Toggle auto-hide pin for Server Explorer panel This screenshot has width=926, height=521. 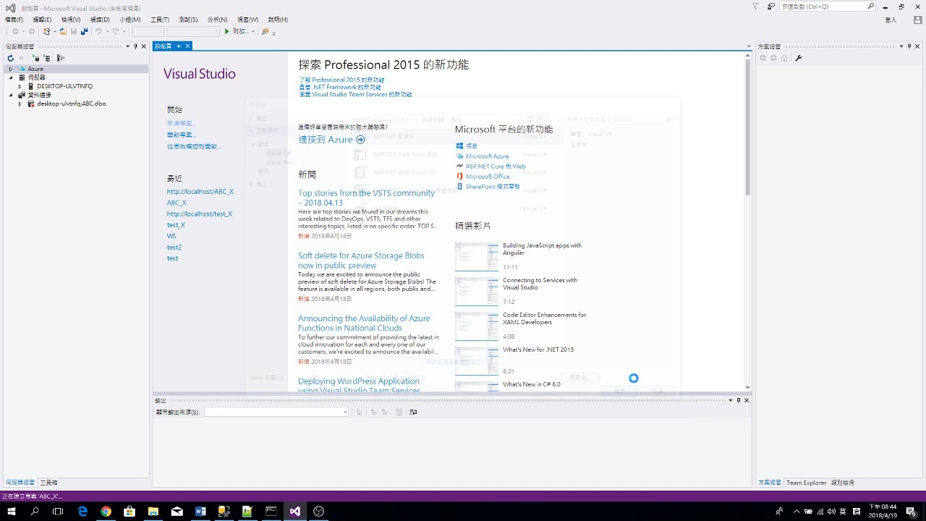coord(136,46)
